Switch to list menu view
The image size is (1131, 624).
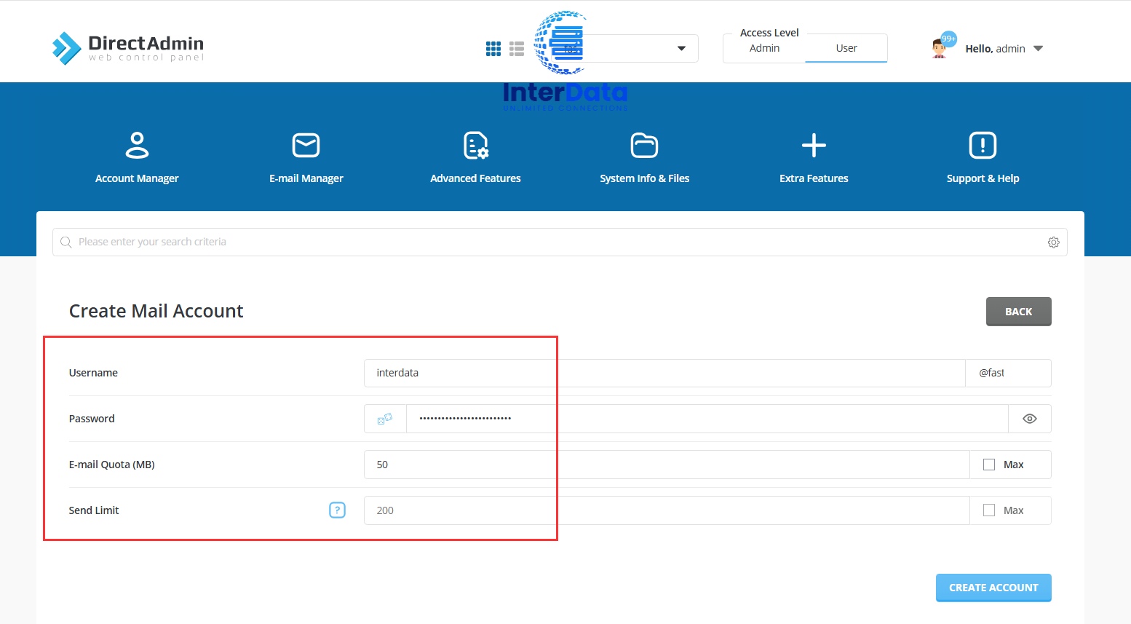pyautogui.click(x=517, y=49)
